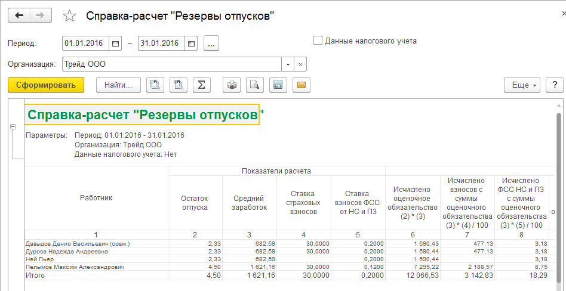566x291 pixels.
Task: Click the Найти... button
Action: [x=118, y=85]
